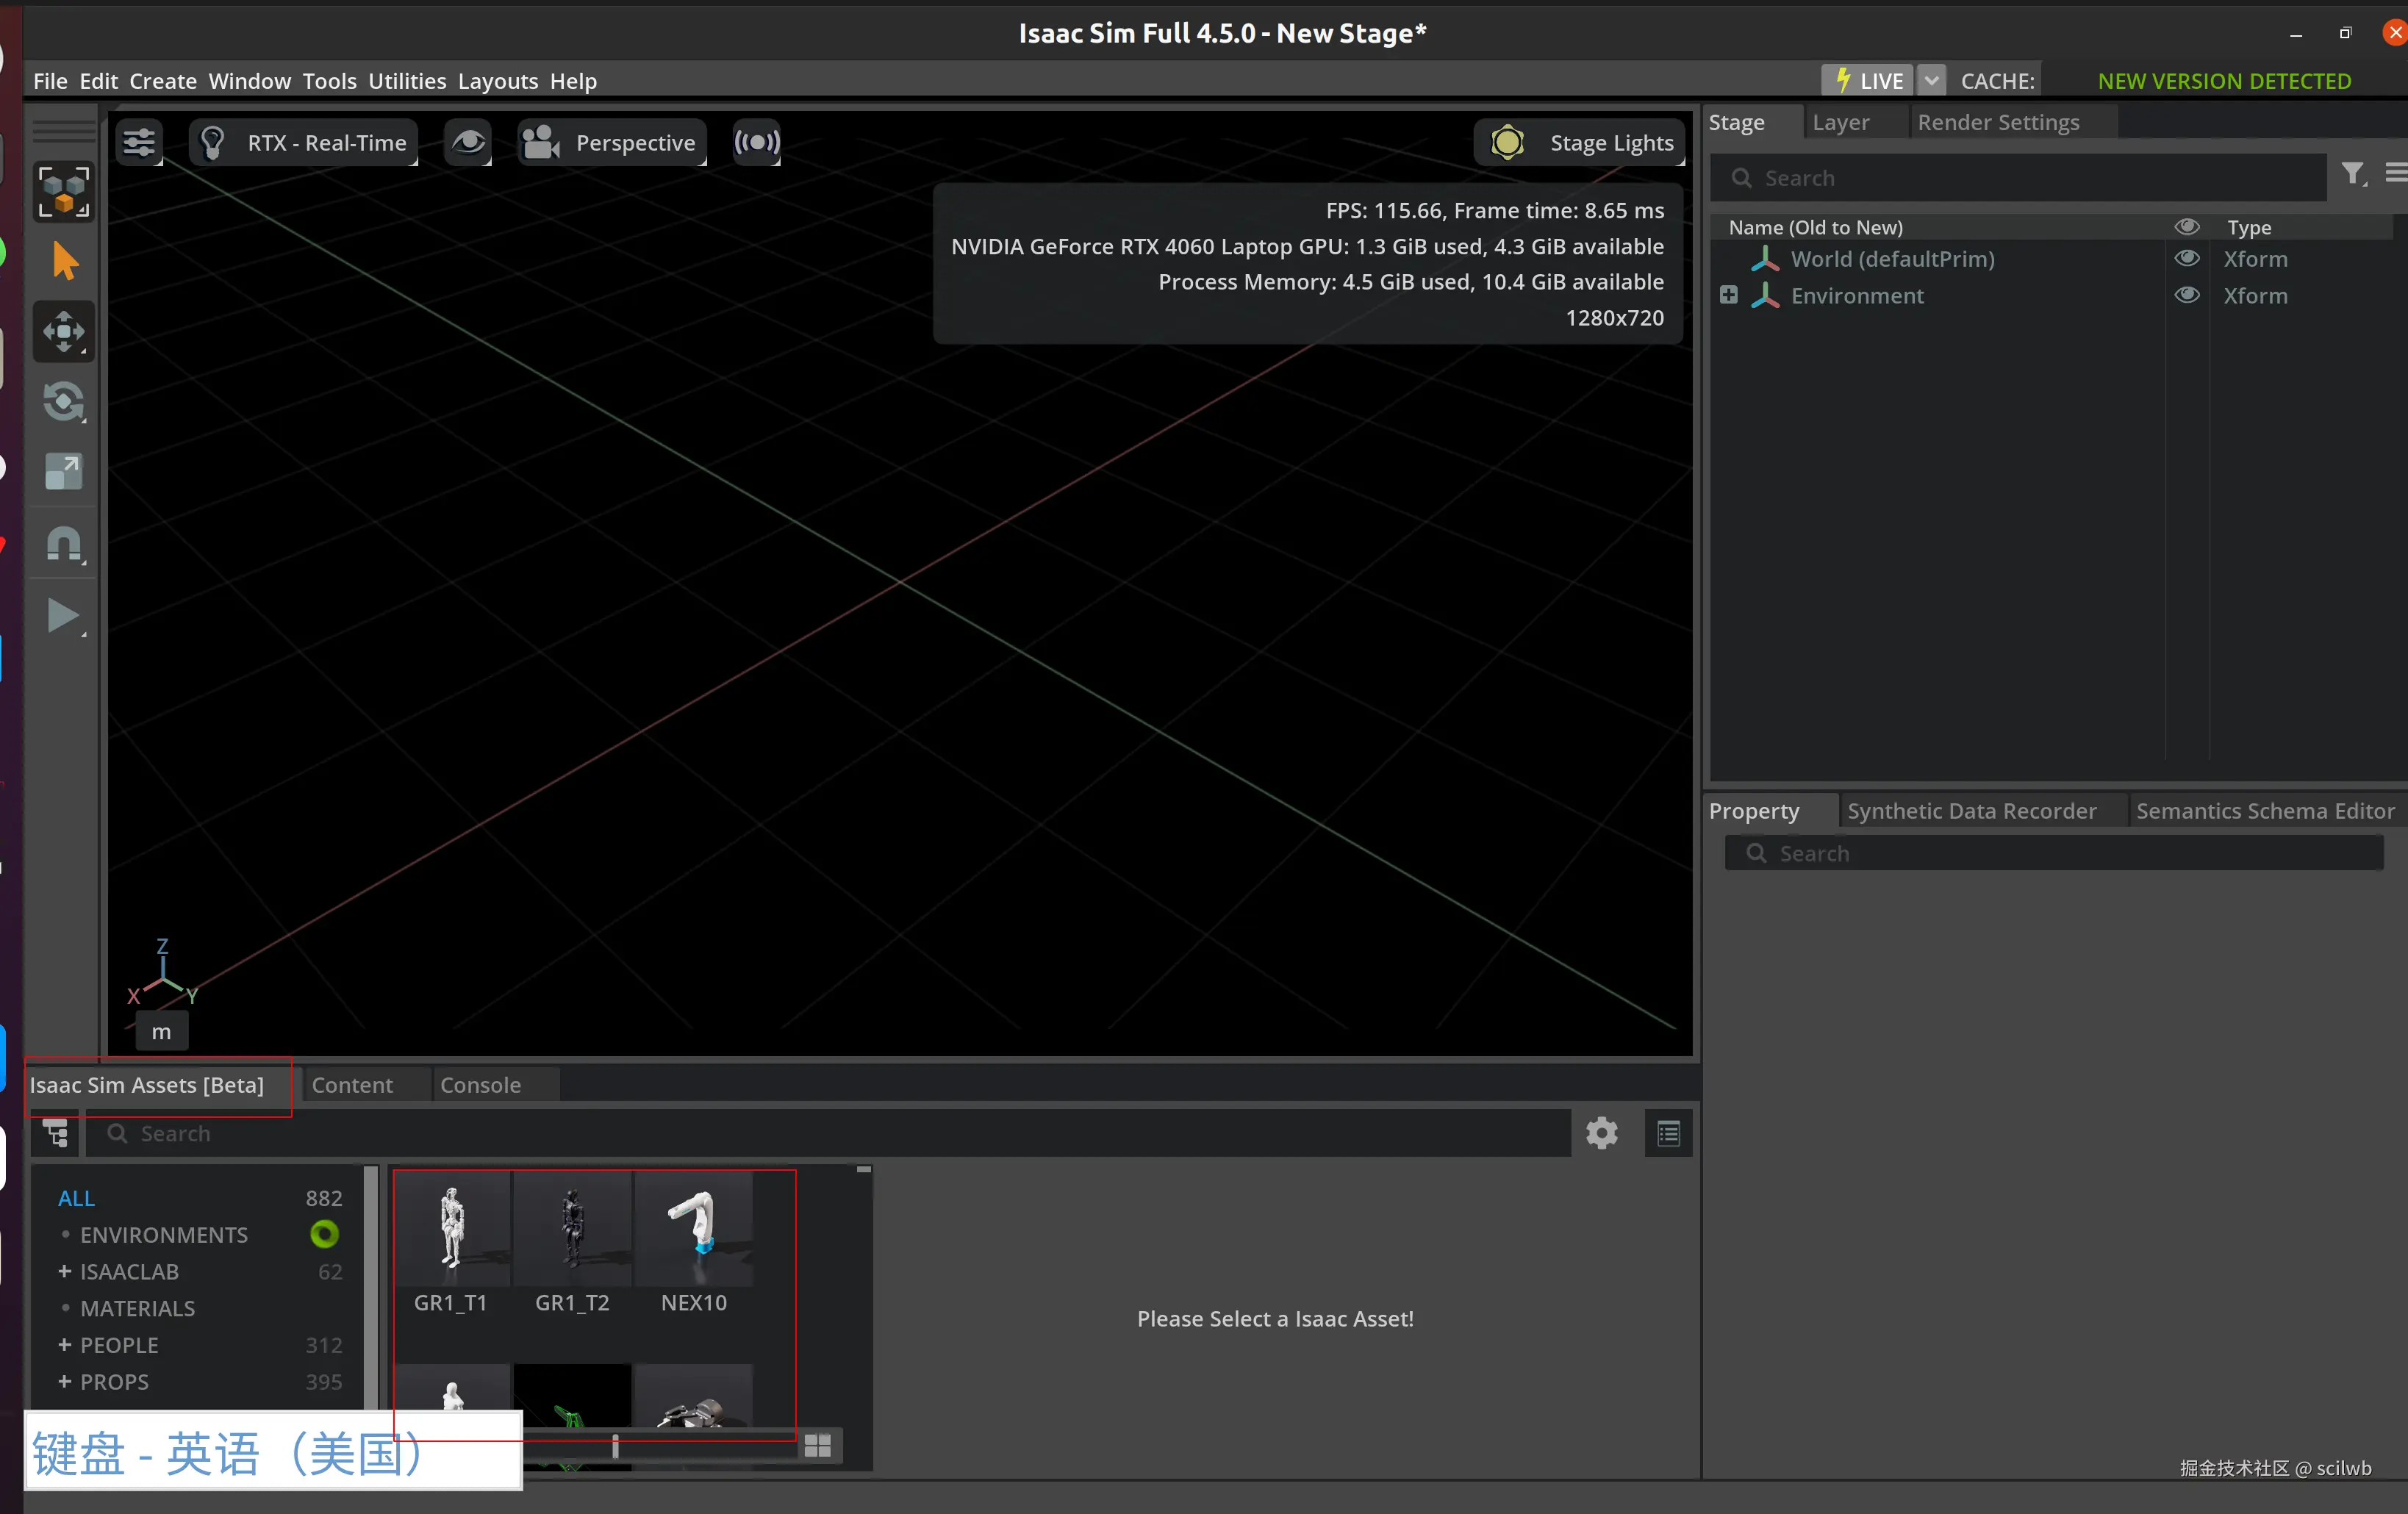Click the renderer lightbulb icon

[212, 142]
